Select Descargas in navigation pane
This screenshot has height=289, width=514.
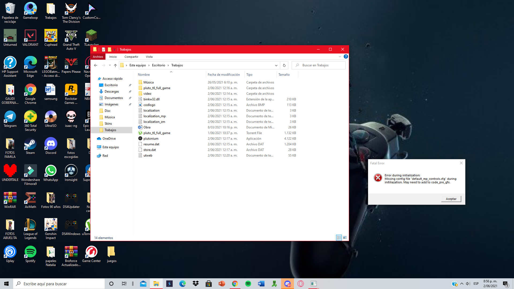coord(112,92)
